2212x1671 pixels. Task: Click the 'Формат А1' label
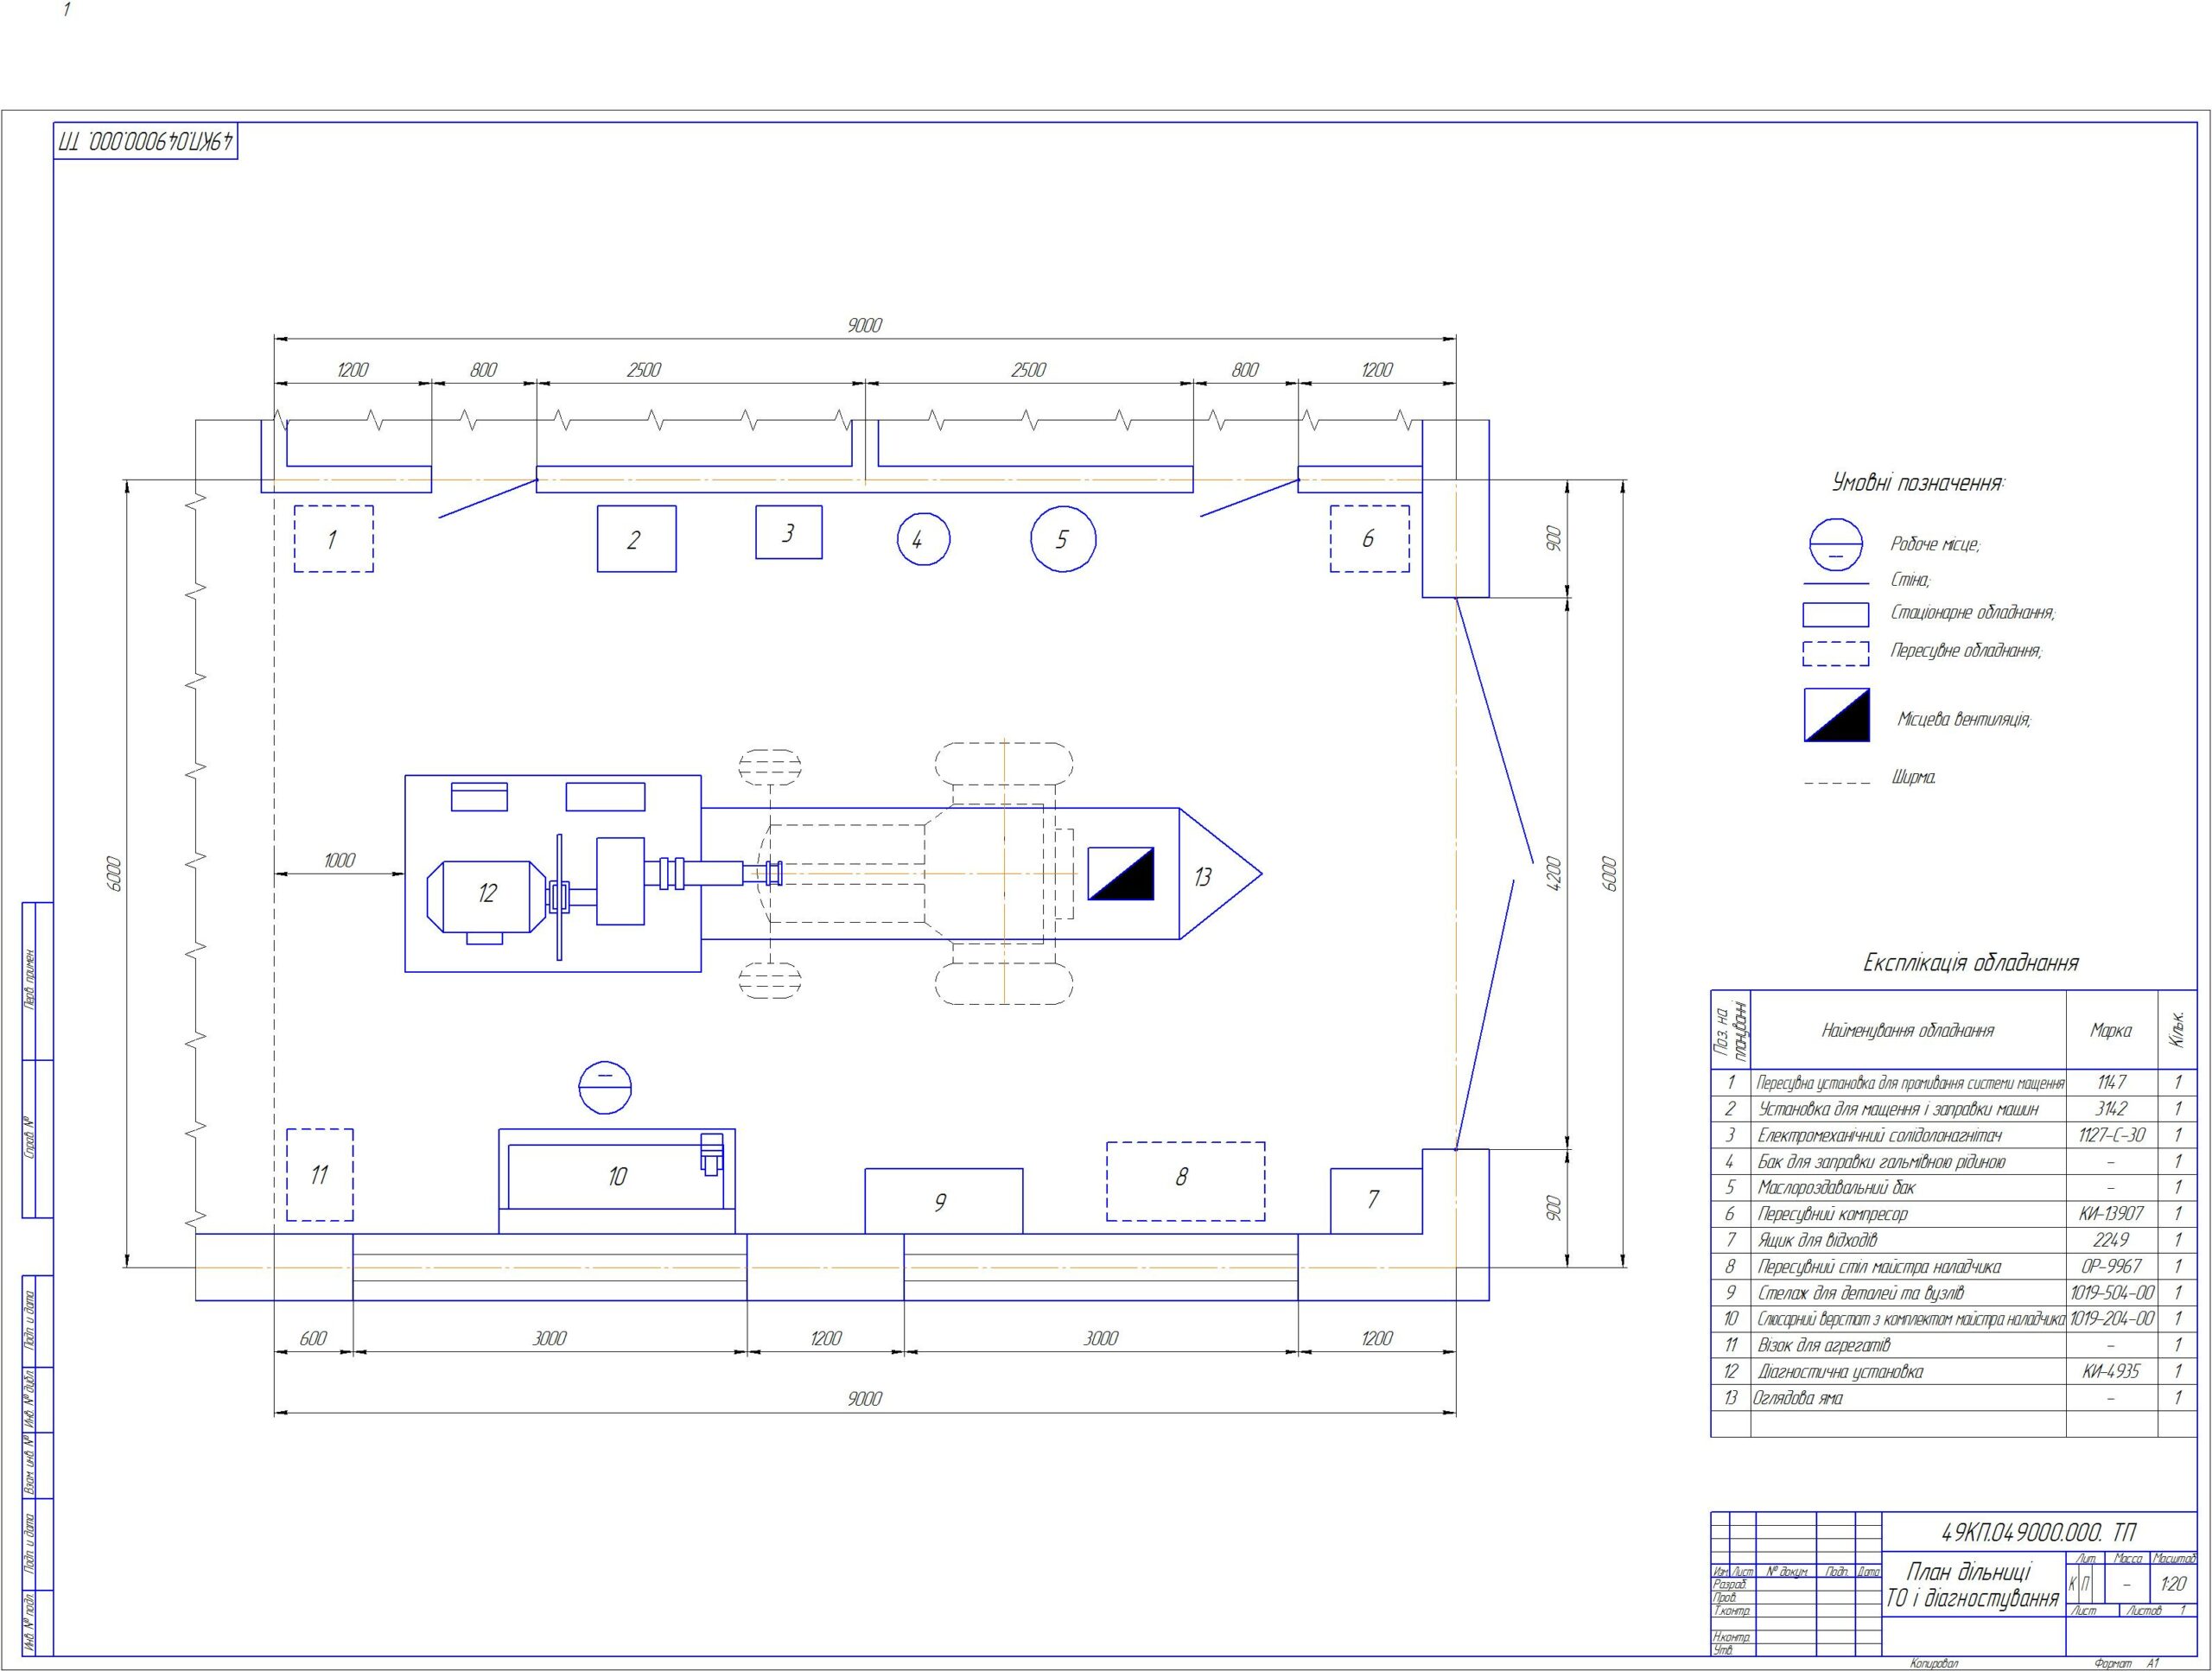click(x=2127, y=1664)
